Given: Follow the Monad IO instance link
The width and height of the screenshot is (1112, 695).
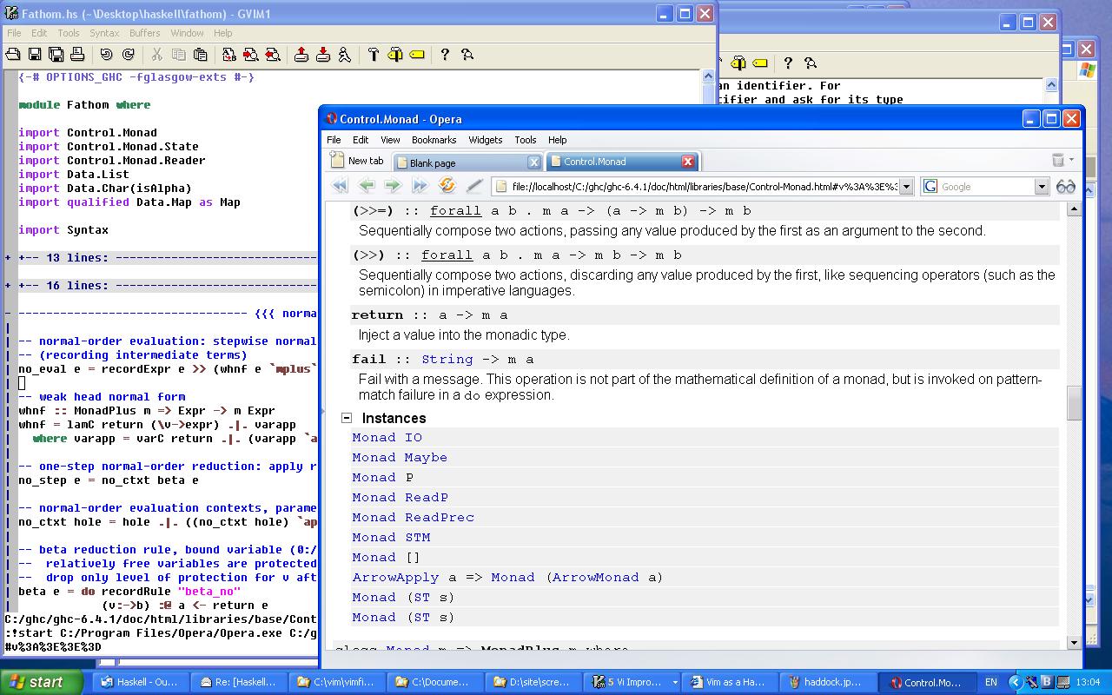Looking at the screenshot, I should point(387,437).
